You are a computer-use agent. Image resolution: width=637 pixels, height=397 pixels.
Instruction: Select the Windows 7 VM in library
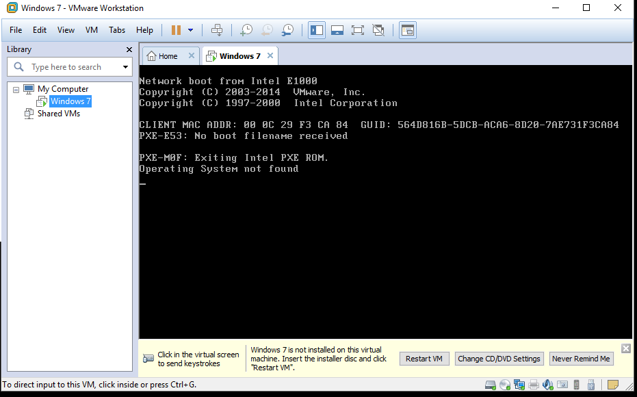click(x=70, y=101)
